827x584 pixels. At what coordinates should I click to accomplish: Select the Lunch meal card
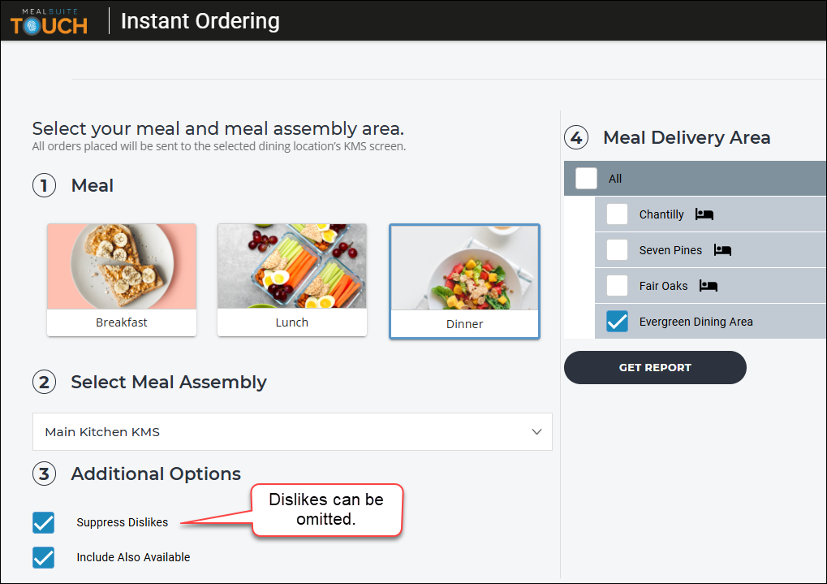(292, 280)
